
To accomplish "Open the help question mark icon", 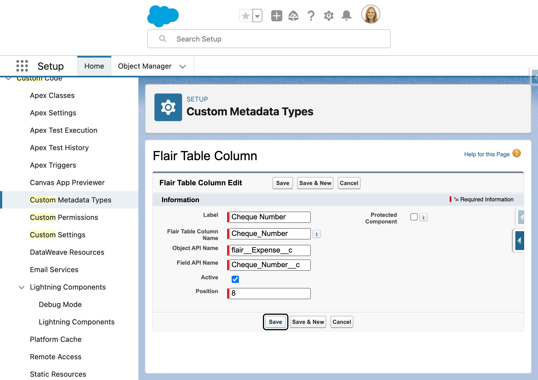I will pos(311,16).
